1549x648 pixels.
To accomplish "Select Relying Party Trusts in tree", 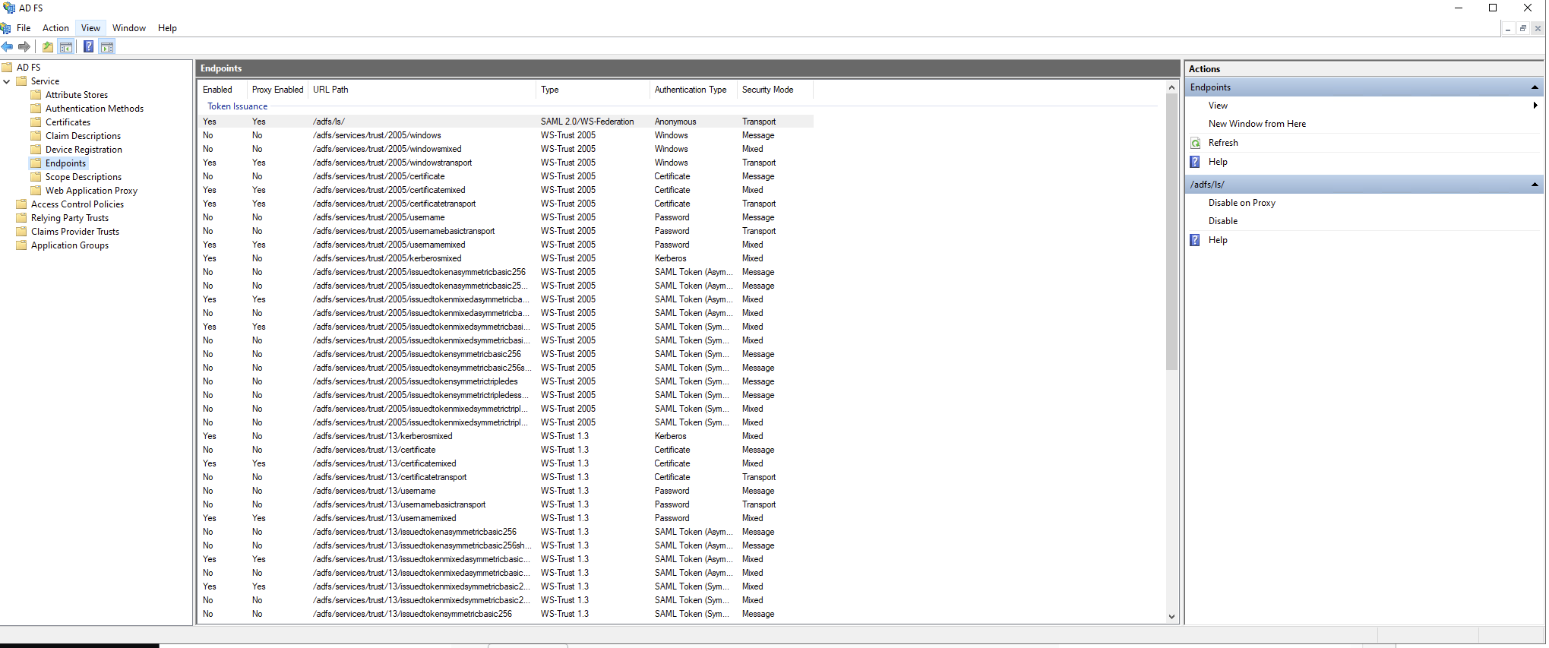I will (70, 218).
